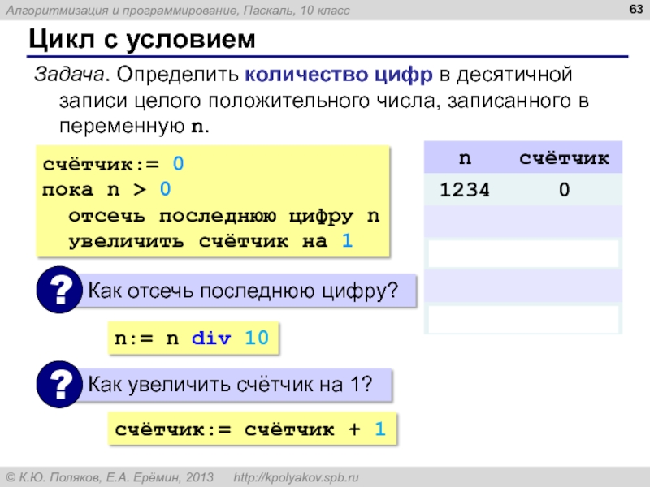Select the code box "n:= n div 10"

click(193, 338)
